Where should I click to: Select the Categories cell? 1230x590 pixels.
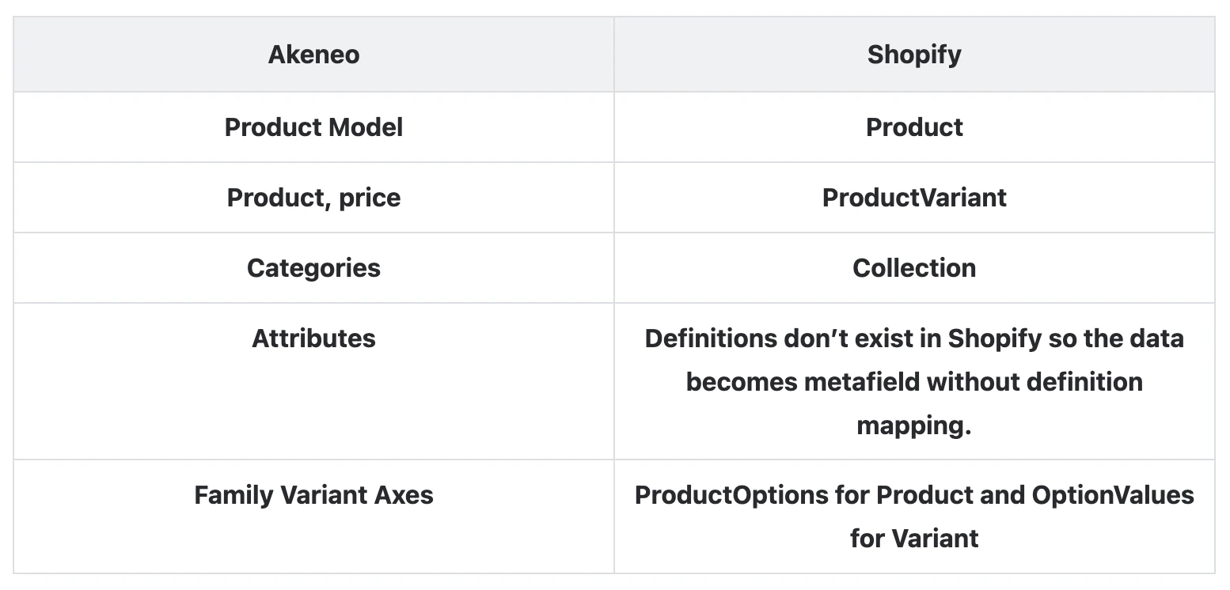tap(313, 267)
